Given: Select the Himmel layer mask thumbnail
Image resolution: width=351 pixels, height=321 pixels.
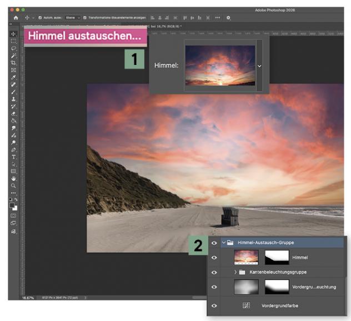Looking at the screenshot, I should tap(277, 257).
